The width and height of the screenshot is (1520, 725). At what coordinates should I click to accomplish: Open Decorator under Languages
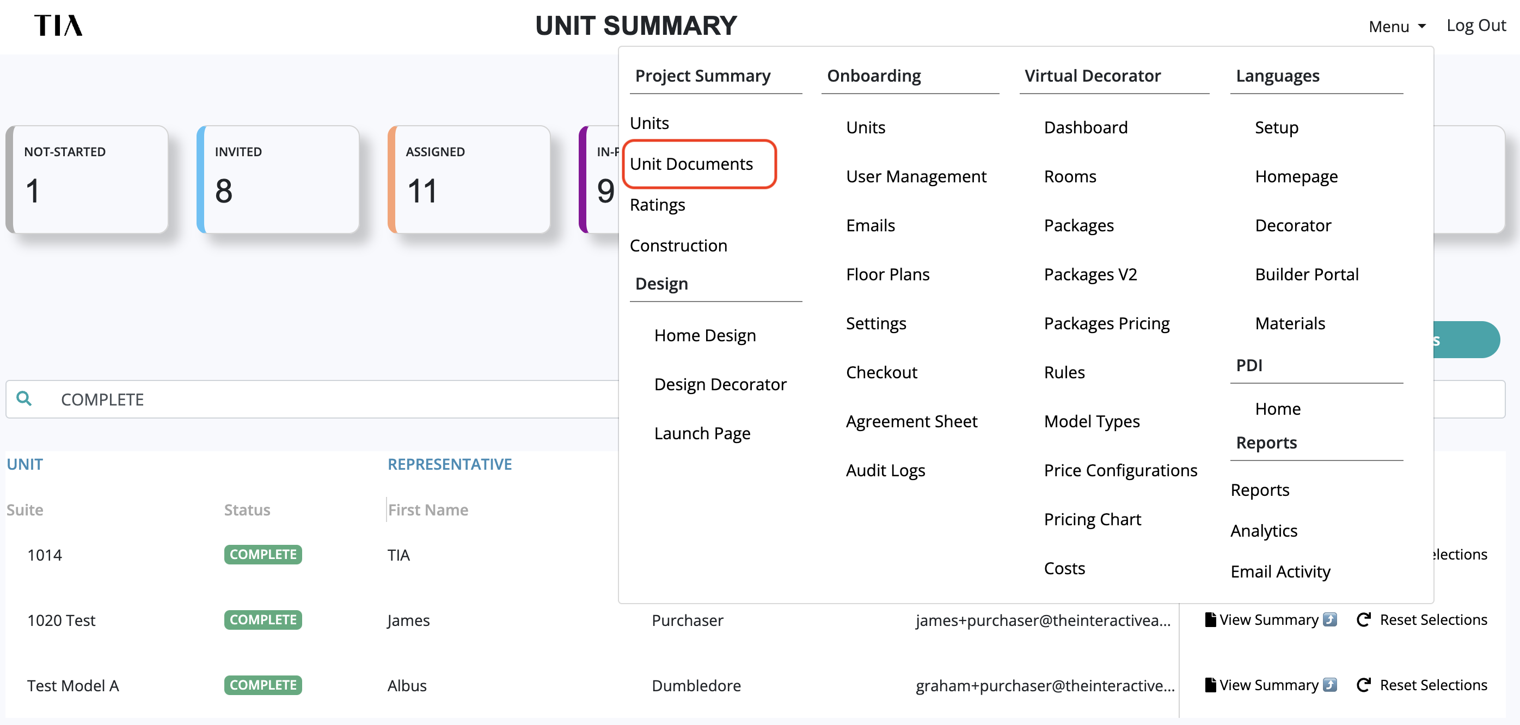coord(1293,225)
